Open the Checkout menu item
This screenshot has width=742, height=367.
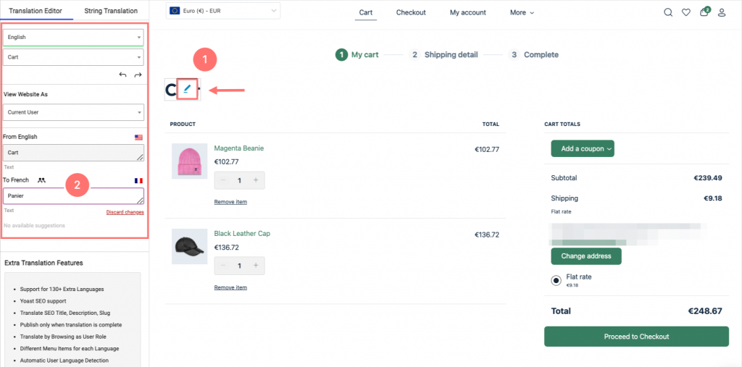pos(411,12)
